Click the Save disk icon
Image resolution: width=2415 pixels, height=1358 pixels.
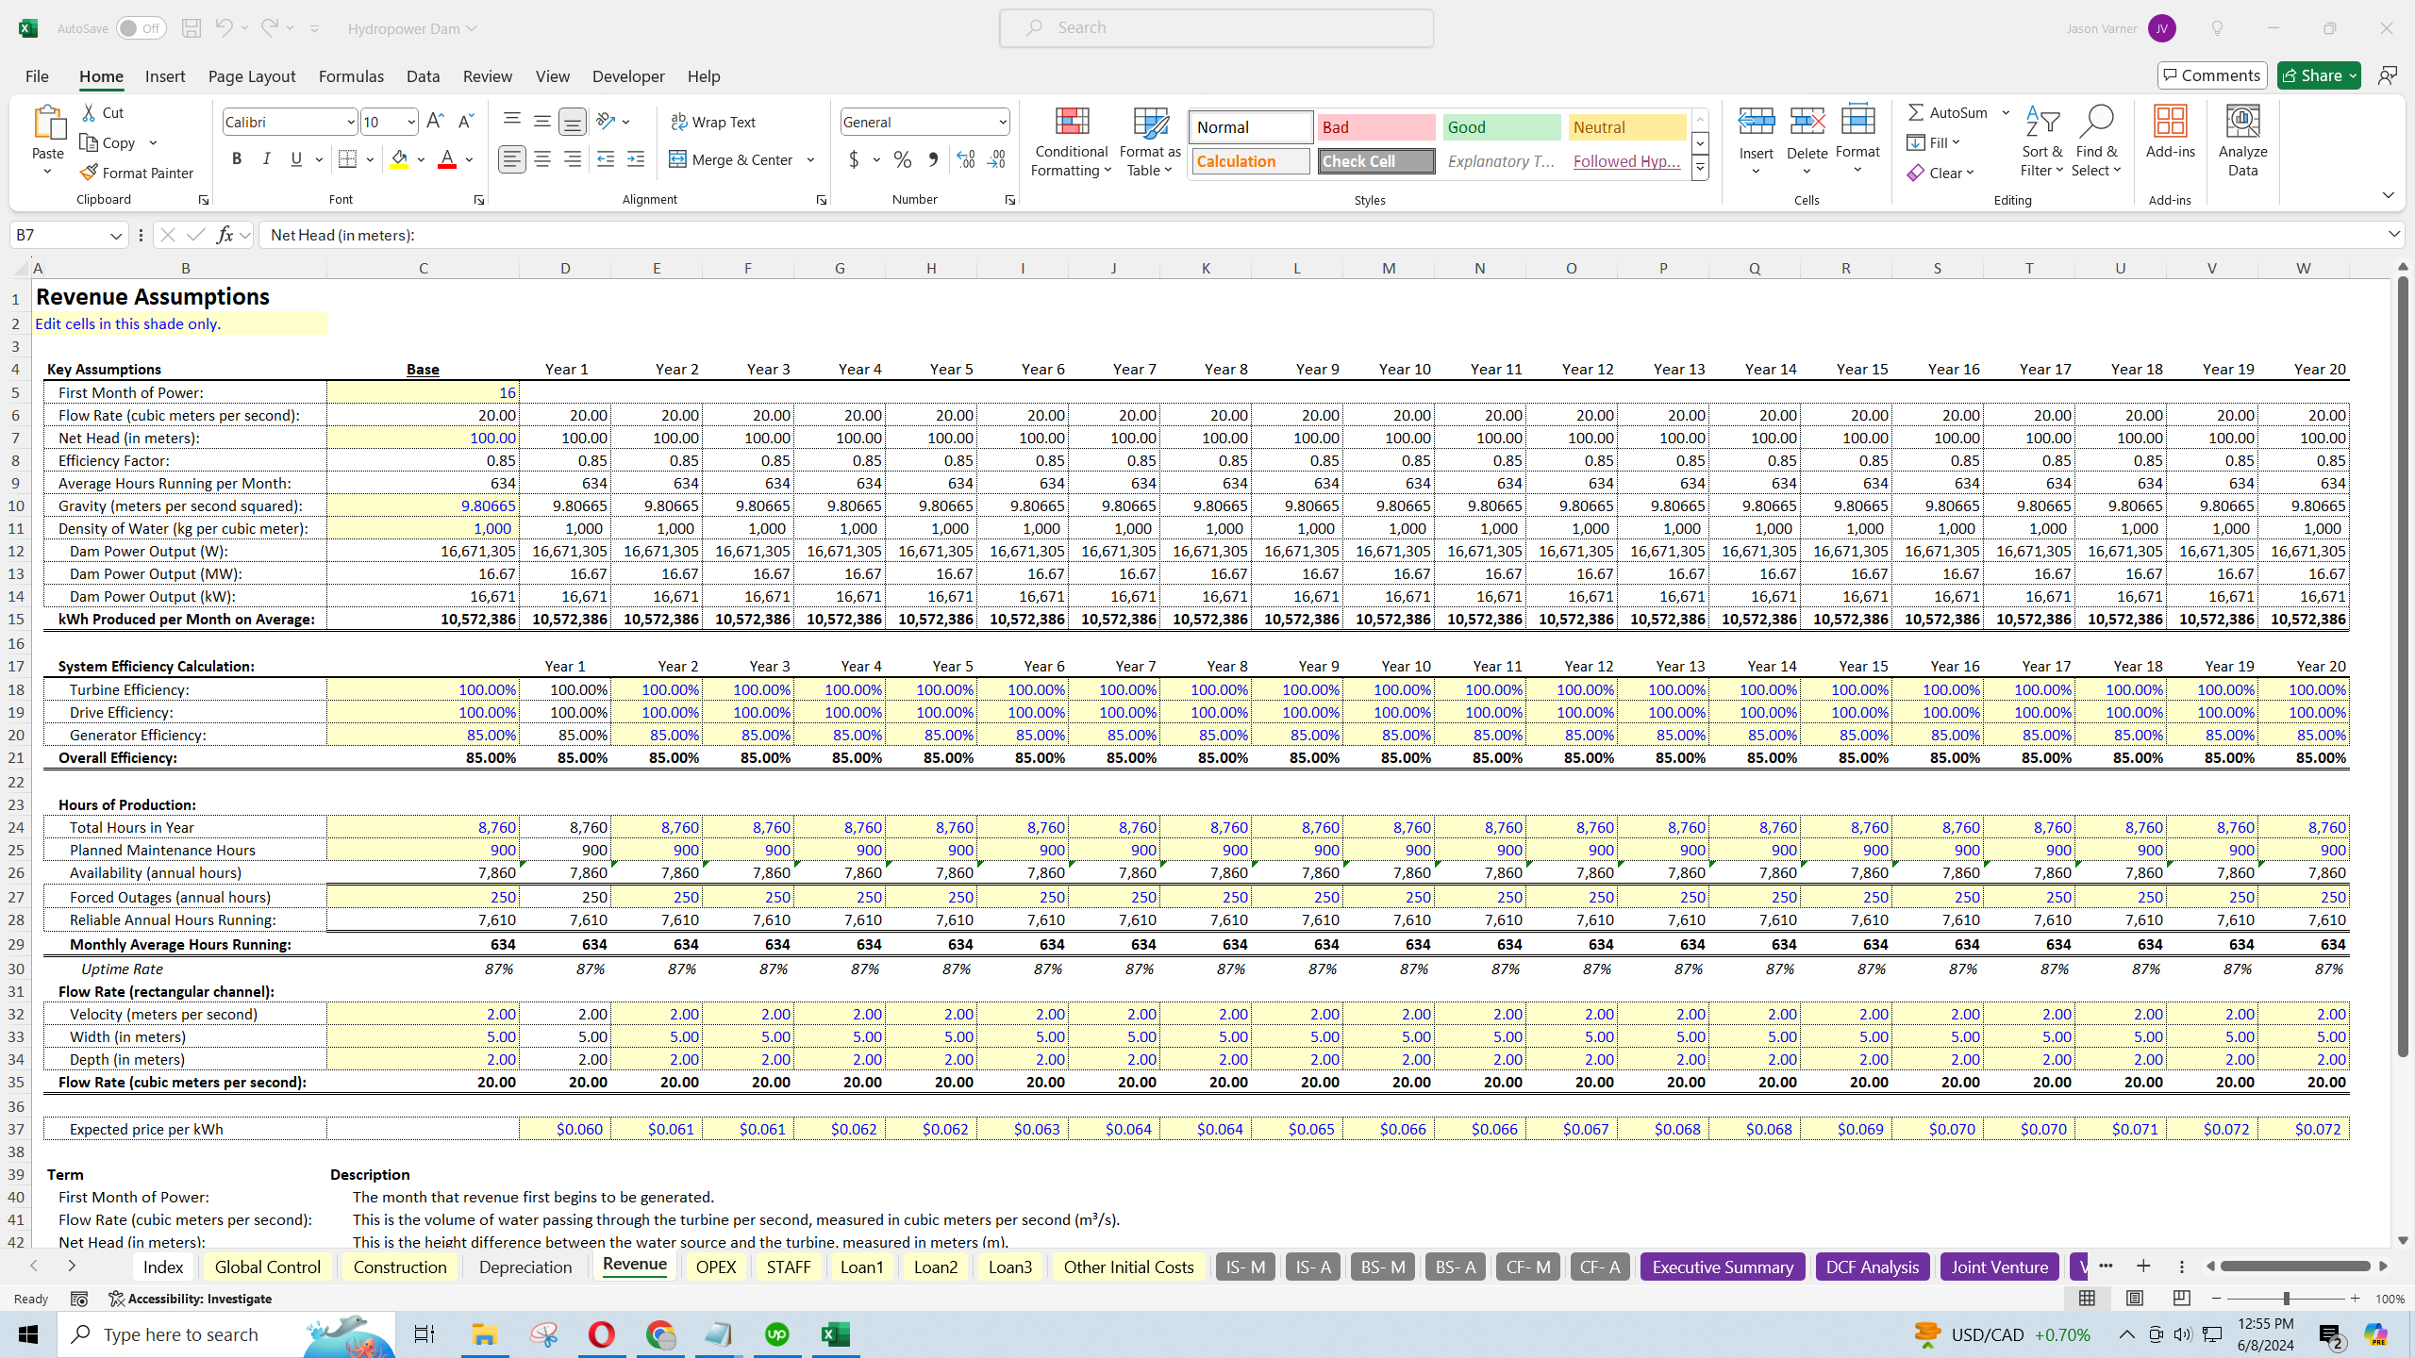coord(192,28)
